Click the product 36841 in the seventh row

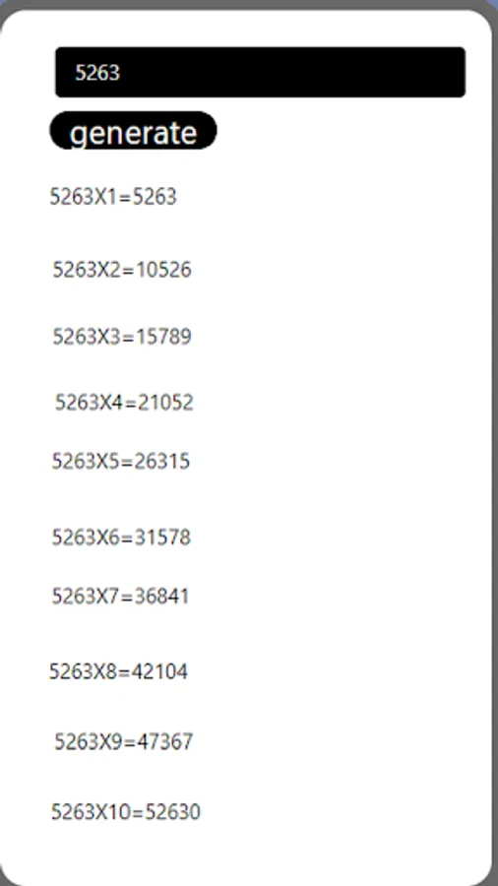point(162,597)
